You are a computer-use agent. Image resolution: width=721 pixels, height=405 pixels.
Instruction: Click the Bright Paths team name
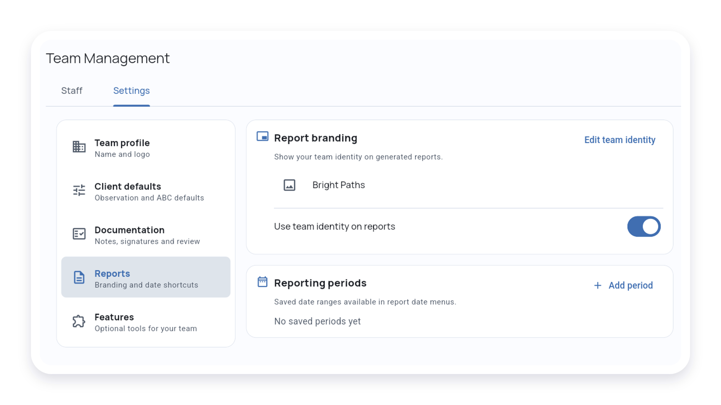(x=338, y=185)
